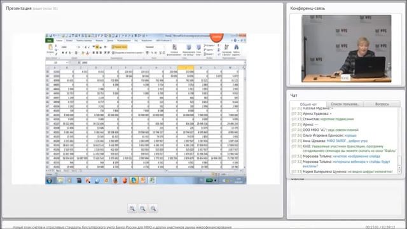This screenshot has width=407, height=229.
Task: Click the Font Color letter A icon
Action: pyautogui.click(x=88, y=53)
